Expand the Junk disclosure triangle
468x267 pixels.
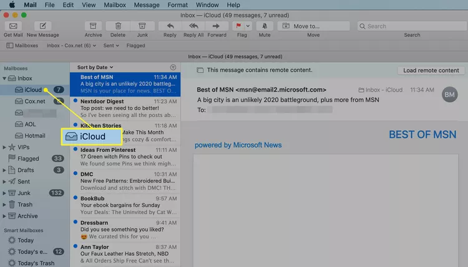coord(4,193)
